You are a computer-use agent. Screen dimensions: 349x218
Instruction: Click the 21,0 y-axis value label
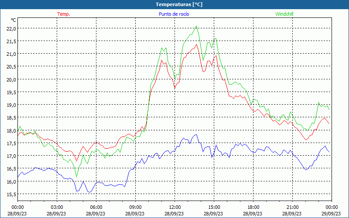[x=11, y=54]
